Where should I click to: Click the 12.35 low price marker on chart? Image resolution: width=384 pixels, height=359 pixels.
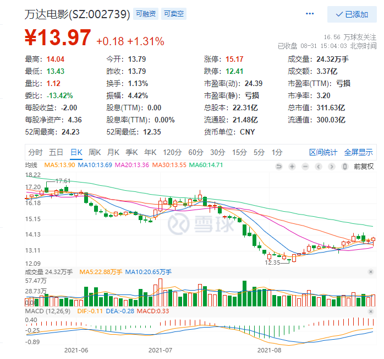272,262
